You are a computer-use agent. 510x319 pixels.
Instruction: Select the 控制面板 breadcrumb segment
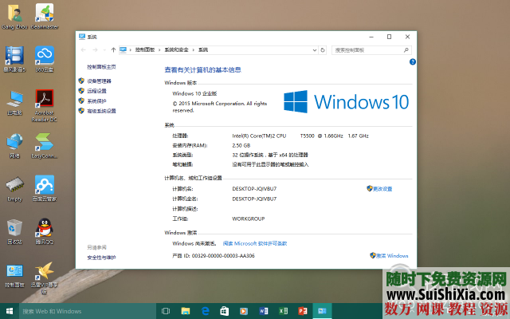click(145, 49)
